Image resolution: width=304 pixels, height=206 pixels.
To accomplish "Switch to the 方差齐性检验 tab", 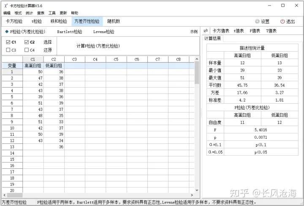I will pyautogui.click(x=87, y=21).
